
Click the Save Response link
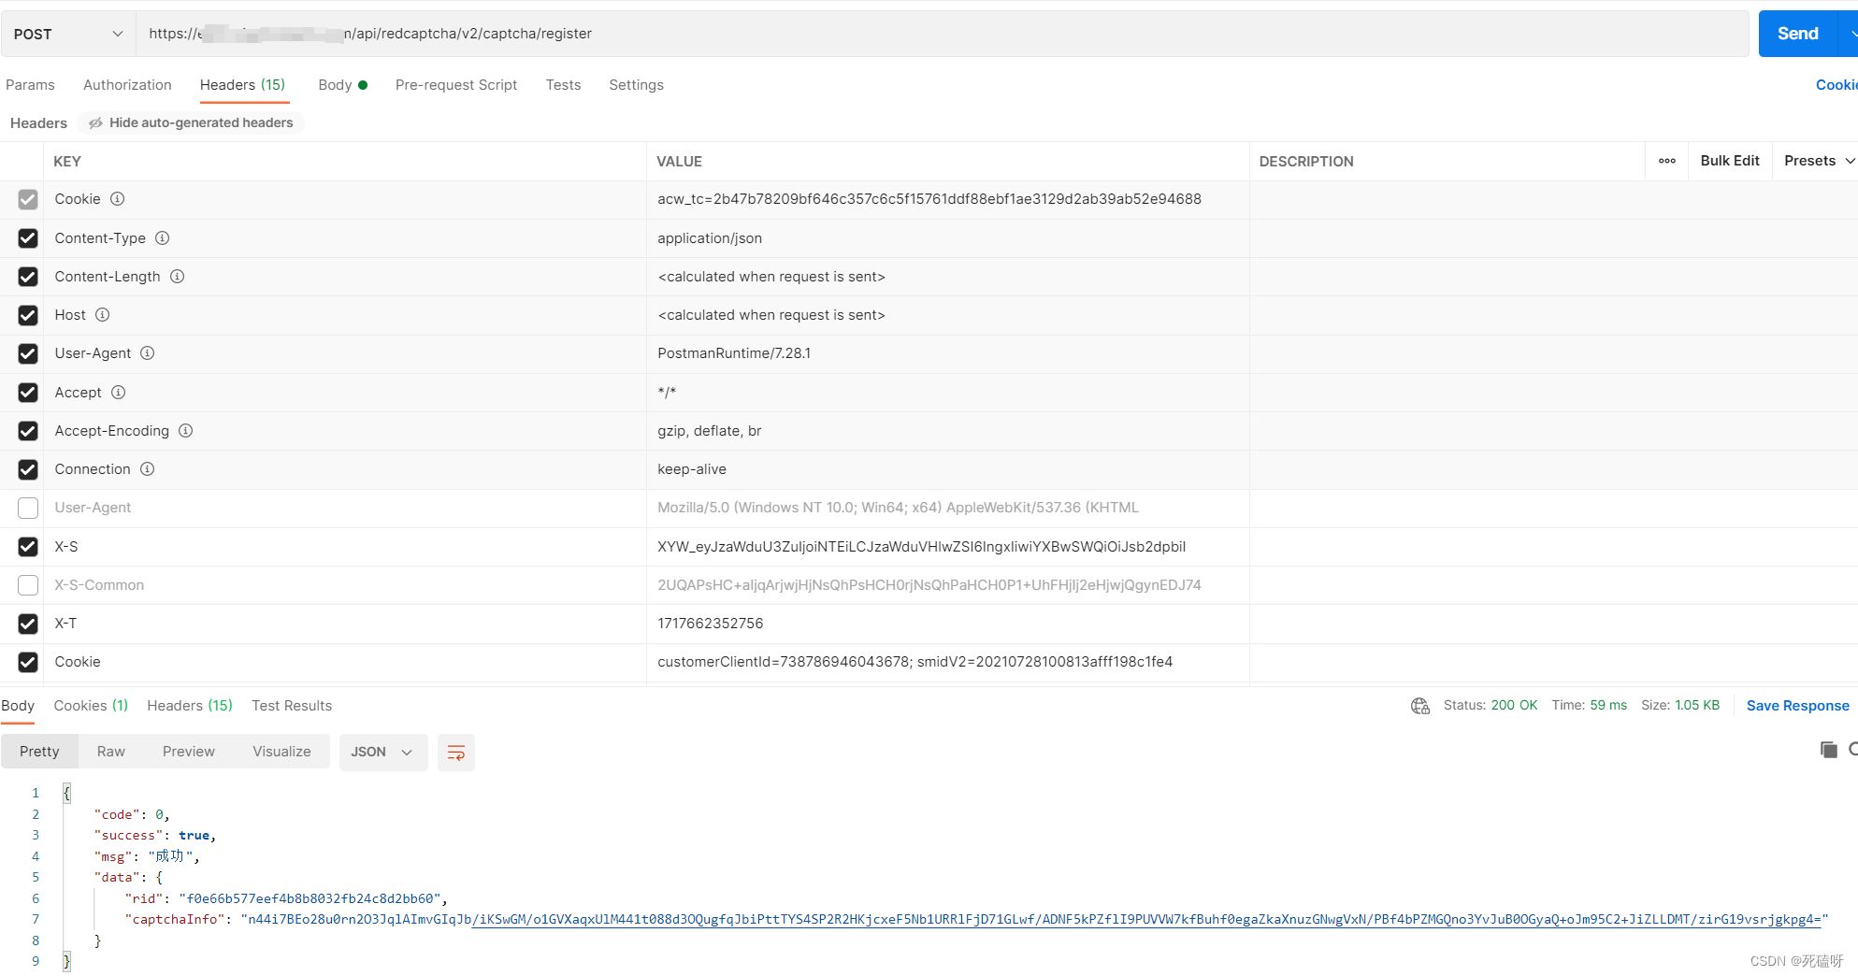tap(1797, 706)
